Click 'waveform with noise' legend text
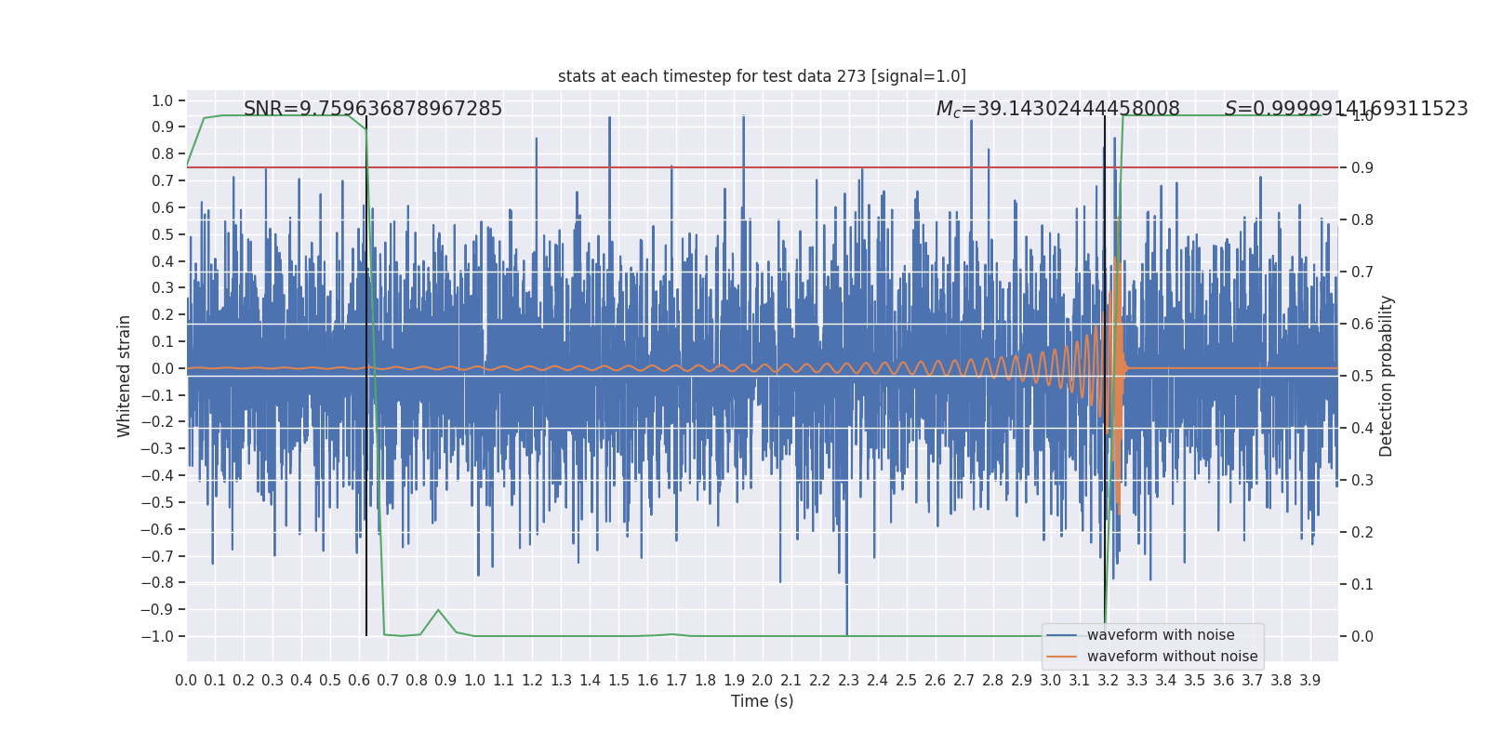The image size is (1488, 744). 1161,635
